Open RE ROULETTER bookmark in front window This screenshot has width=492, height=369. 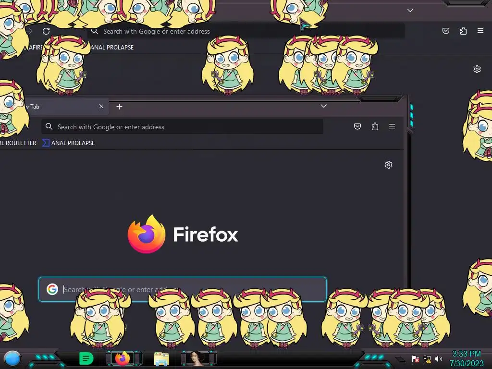[x=18, y=143]
